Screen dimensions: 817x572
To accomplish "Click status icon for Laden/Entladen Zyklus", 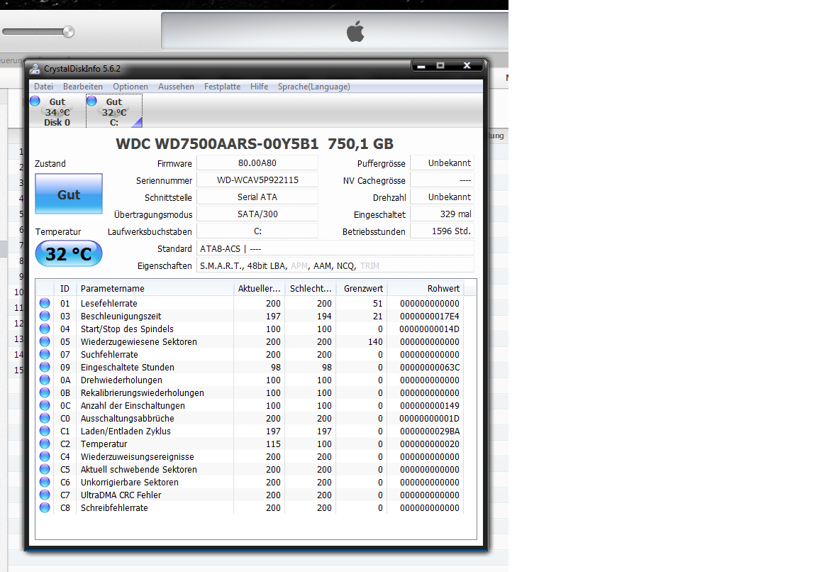I will [x=45, y=431].
